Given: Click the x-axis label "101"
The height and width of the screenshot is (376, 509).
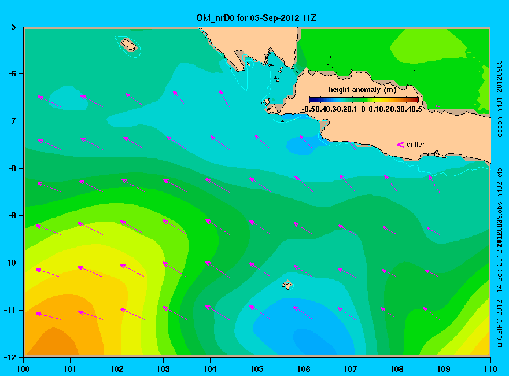Looking at the screenshot, I should coord(70,369).
